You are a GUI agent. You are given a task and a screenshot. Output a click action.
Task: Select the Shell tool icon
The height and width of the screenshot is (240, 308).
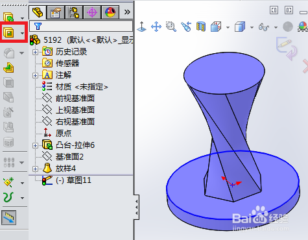pyautogui.click(x=8, y=82)
